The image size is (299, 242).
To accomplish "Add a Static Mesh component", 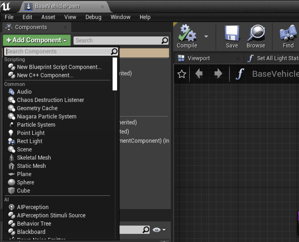I will [32, 166].
